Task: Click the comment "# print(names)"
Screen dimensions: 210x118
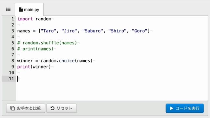Action: click(x=35, y=49)
